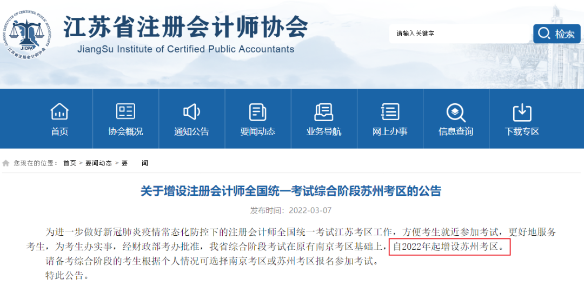Click the 下载专区 download icon

521,112
